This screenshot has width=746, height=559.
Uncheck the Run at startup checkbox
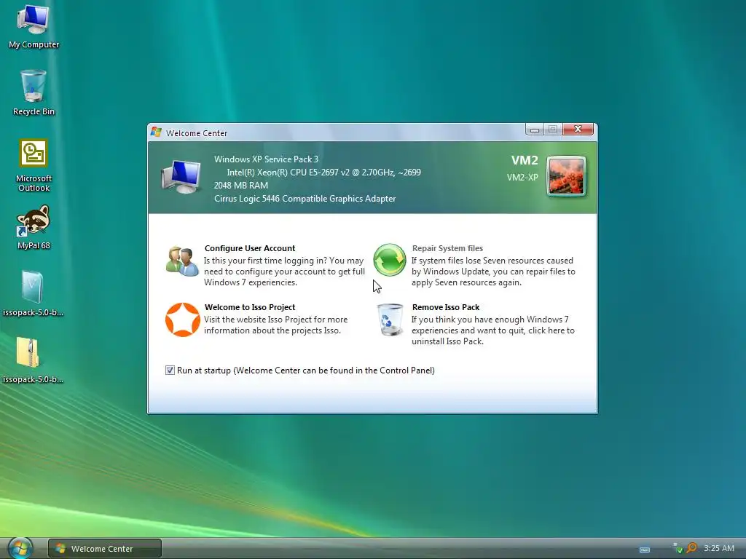[x=170, y=370]
